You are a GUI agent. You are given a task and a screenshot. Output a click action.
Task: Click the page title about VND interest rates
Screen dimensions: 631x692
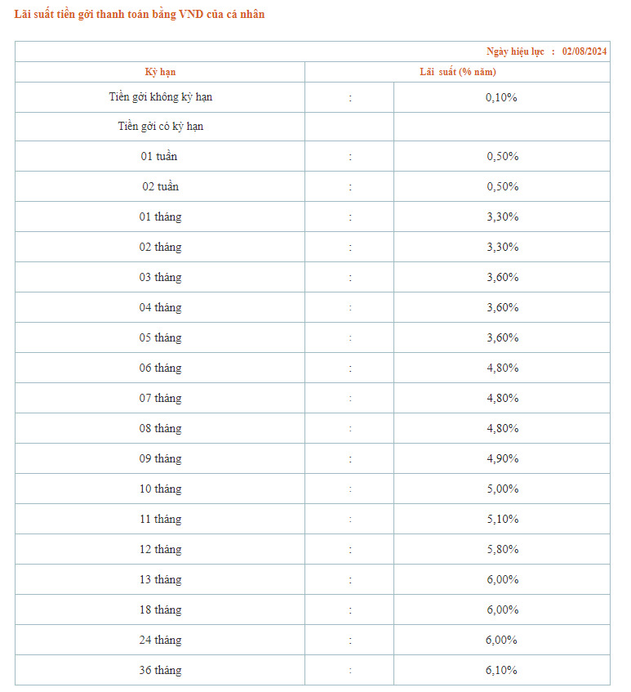tap(140, 14)
